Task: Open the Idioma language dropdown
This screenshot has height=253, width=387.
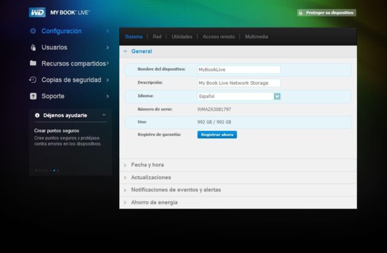Action: point(277,96)
